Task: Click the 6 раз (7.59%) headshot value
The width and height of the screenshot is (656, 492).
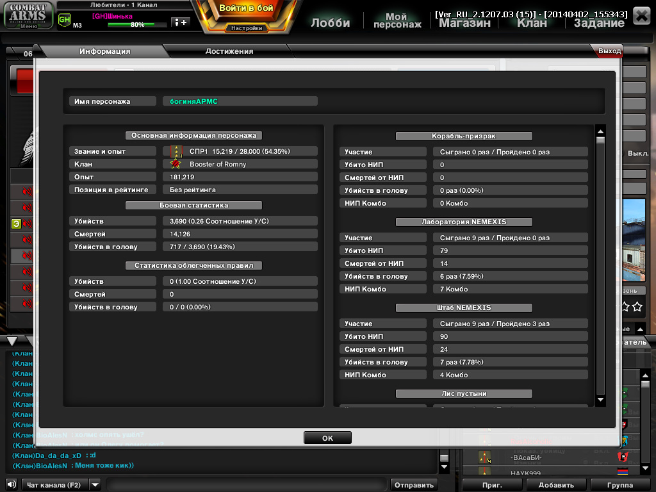Action: pos(461,276)
